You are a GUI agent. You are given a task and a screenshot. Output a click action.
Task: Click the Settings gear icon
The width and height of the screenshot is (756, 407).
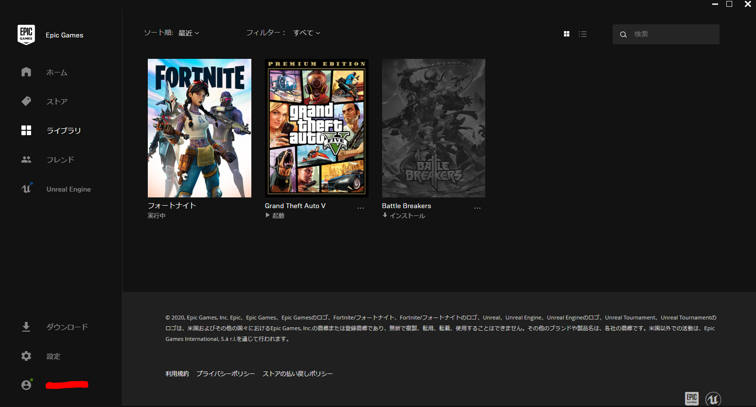26,356
